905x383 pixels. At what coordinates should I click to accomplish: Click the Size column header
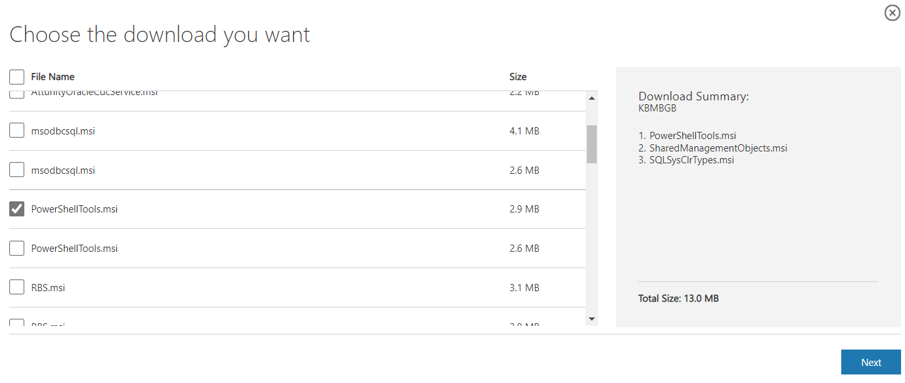[518, 77]
